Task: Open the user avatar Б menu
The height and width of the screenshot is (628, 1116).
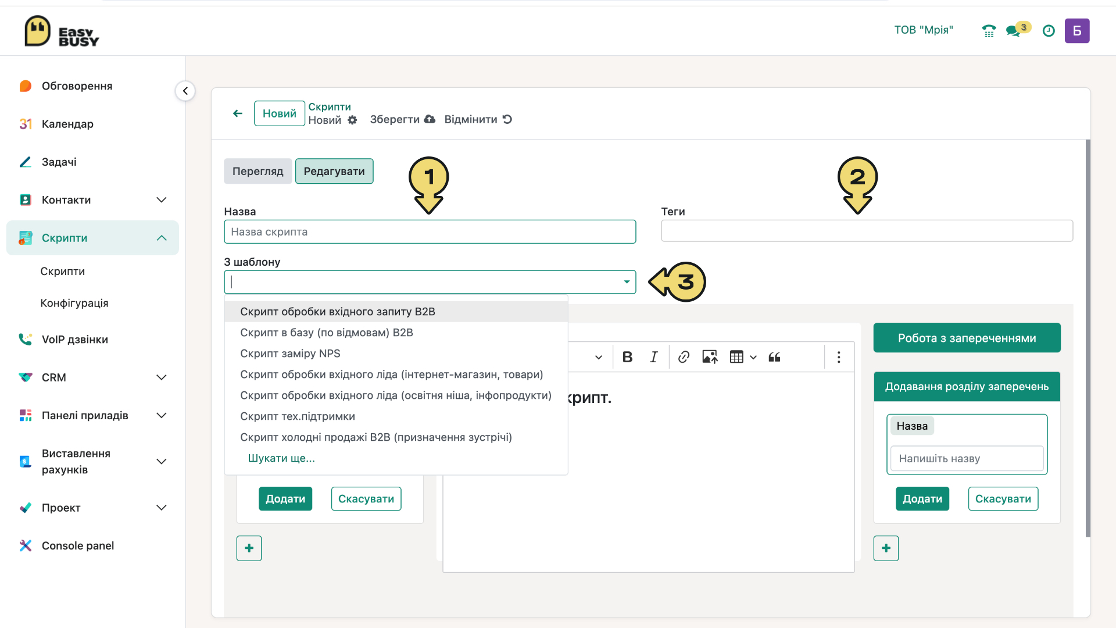Action: [x=1077, y=31]
